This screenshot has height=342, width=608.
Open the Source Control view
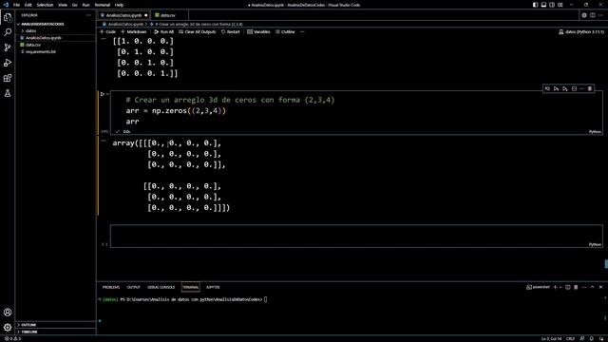point(8,47)
